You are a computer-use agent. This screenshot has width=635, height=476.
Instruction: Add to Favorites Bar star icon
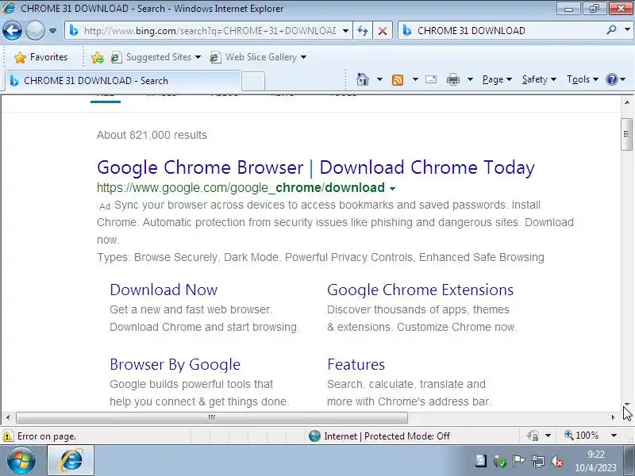point(98,57)
